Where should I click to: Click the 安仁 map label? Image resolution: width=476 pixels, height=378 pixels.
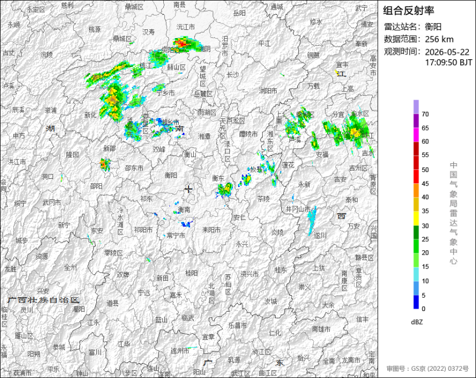click(240, 217)
